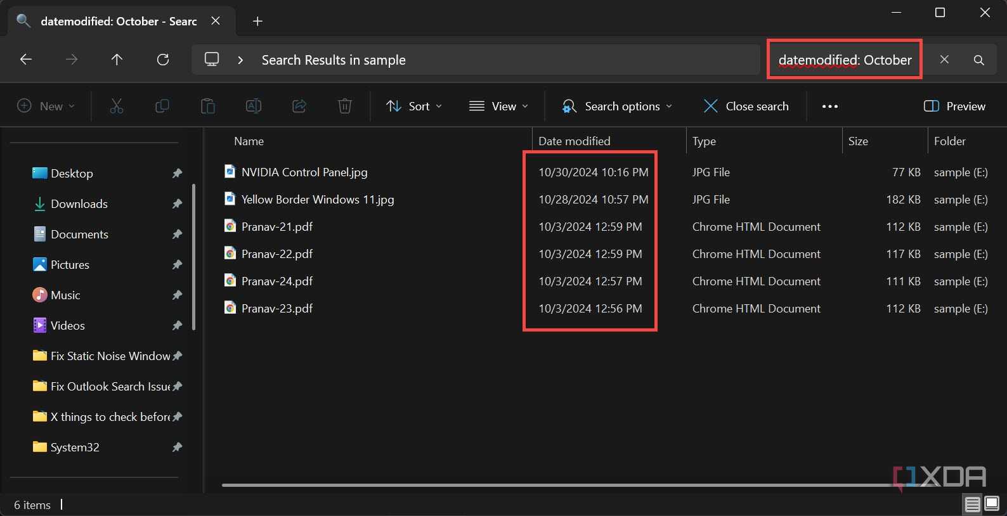Expand the address bar path chevron

click(x=240, y=60)
